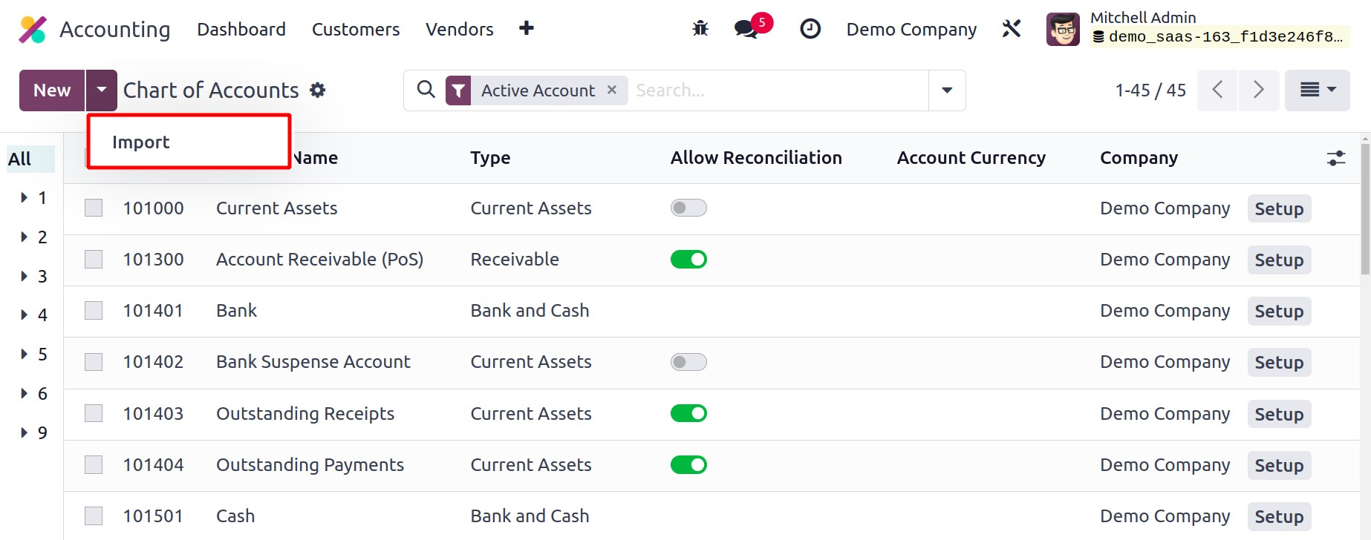Viewport: 1371px width, 540px height.
Task: Click the New button
Action: pos(51,90)
